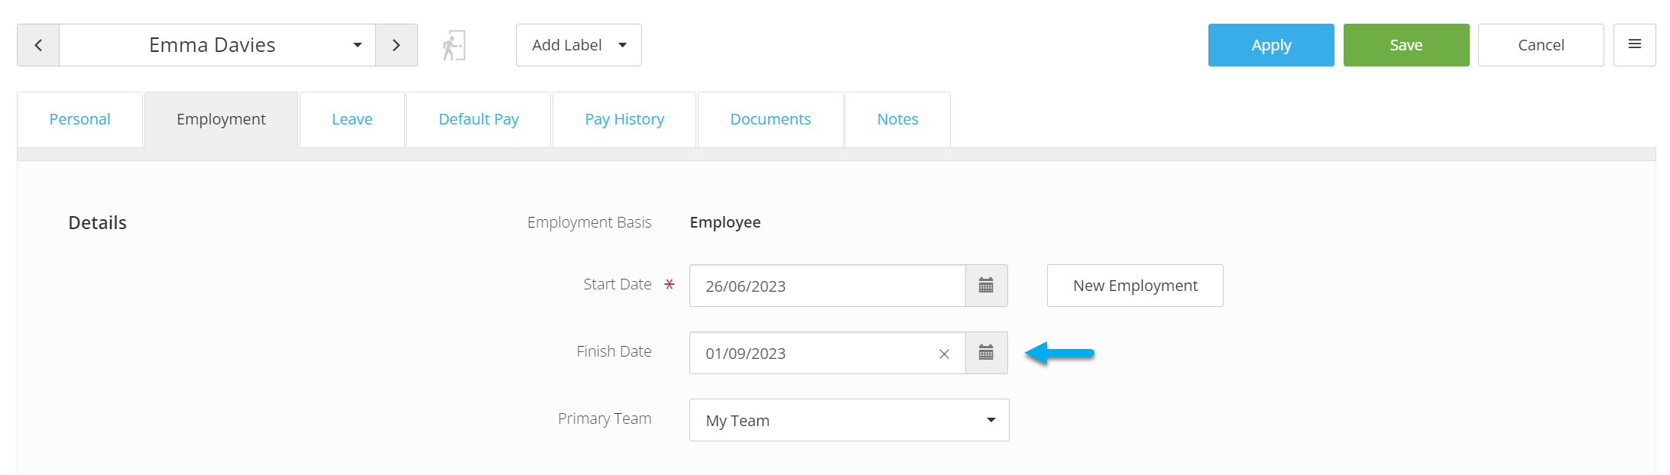Click the employee leaving door icon
The width and height of the screenshot is (1670, 475).
(454, 46)
